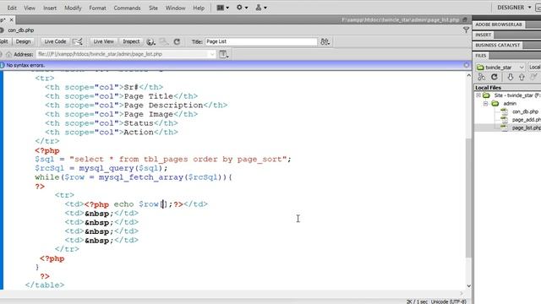Open the View menu
The image size is (541, 304).
30,8
